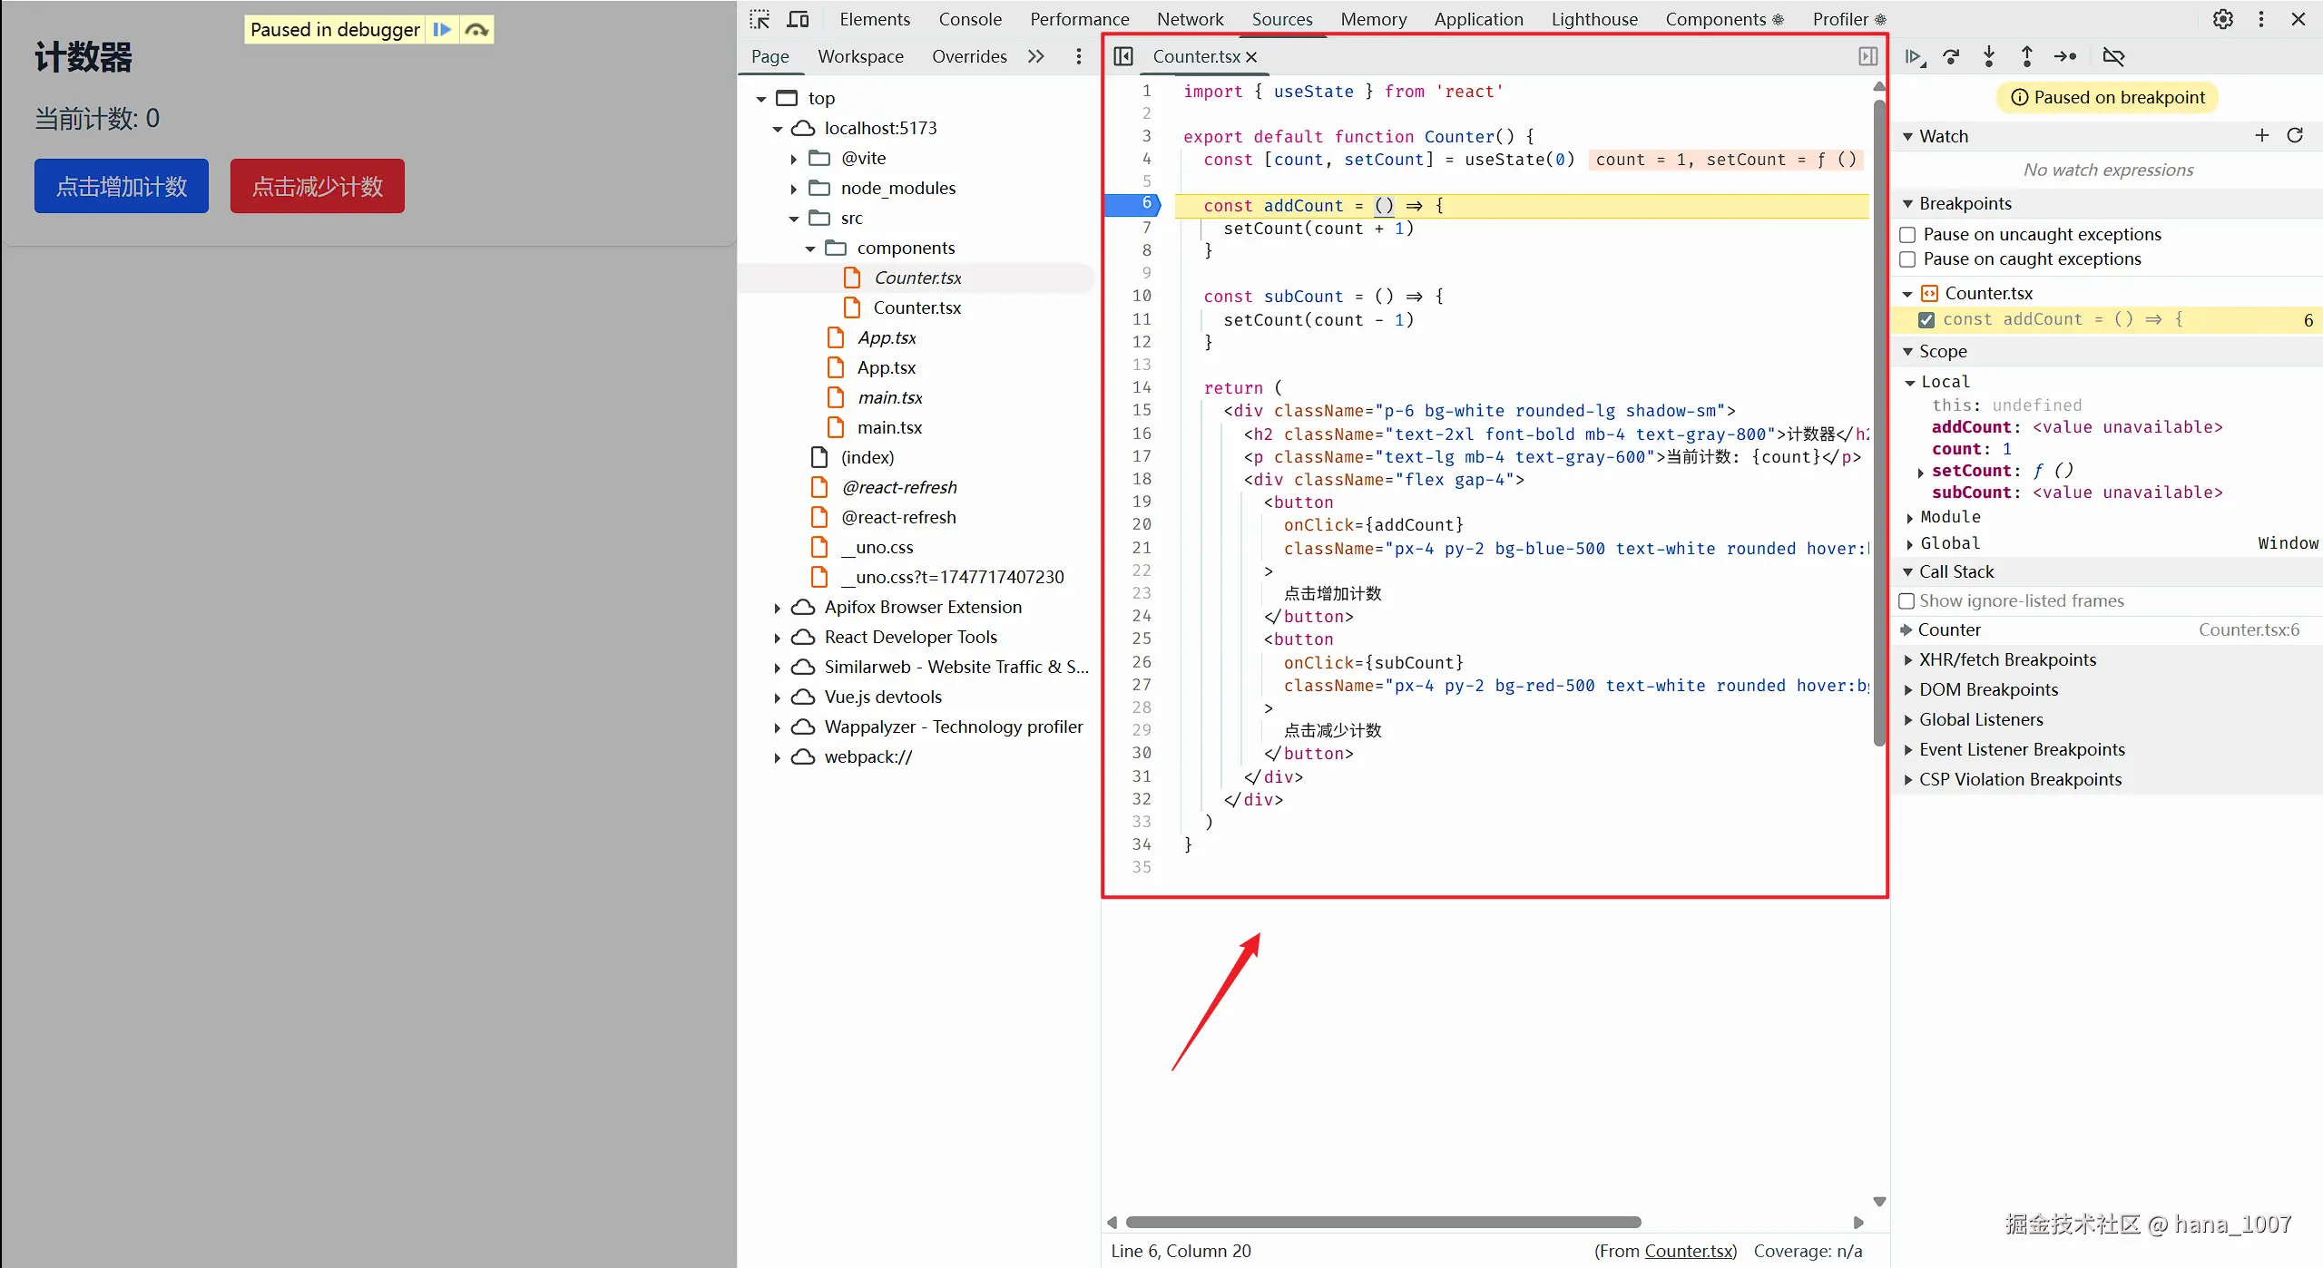Viewport: 2323px width, 1268px height.
Task: Add a watch expression with the plus icon
Action: click(x=2261, y=135)
